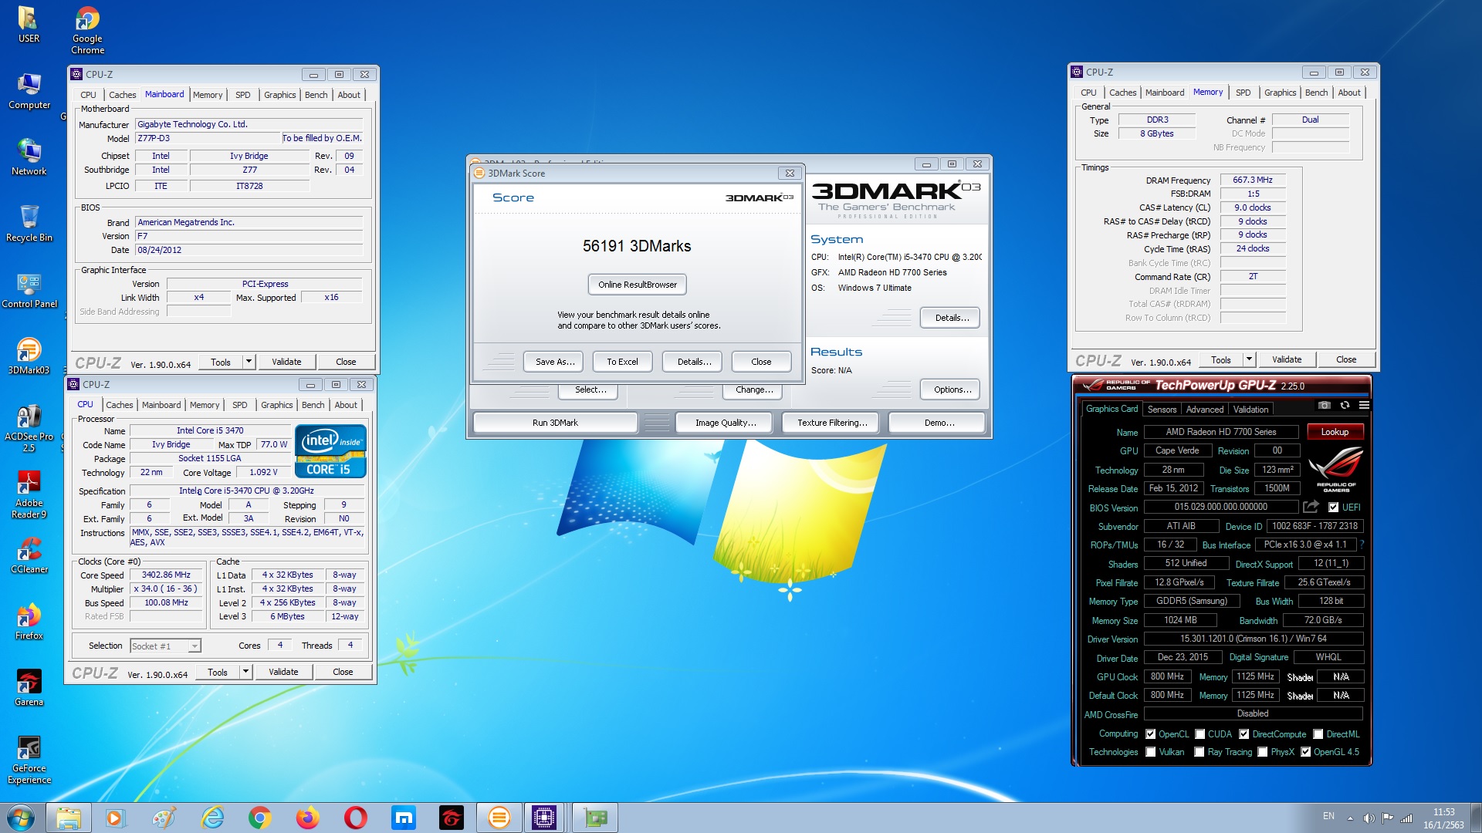Image resolution: width=1482 pixels, height=833 pixels.
Task: Click the volume speaker tray icon
Action: pyautogui.click(x=1369, y=818)
